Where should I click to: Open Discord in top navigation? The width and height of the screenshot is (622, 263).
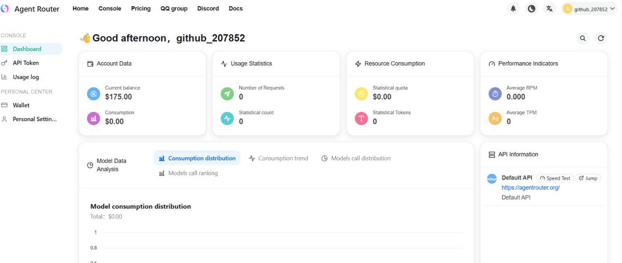tap(208, 9)
